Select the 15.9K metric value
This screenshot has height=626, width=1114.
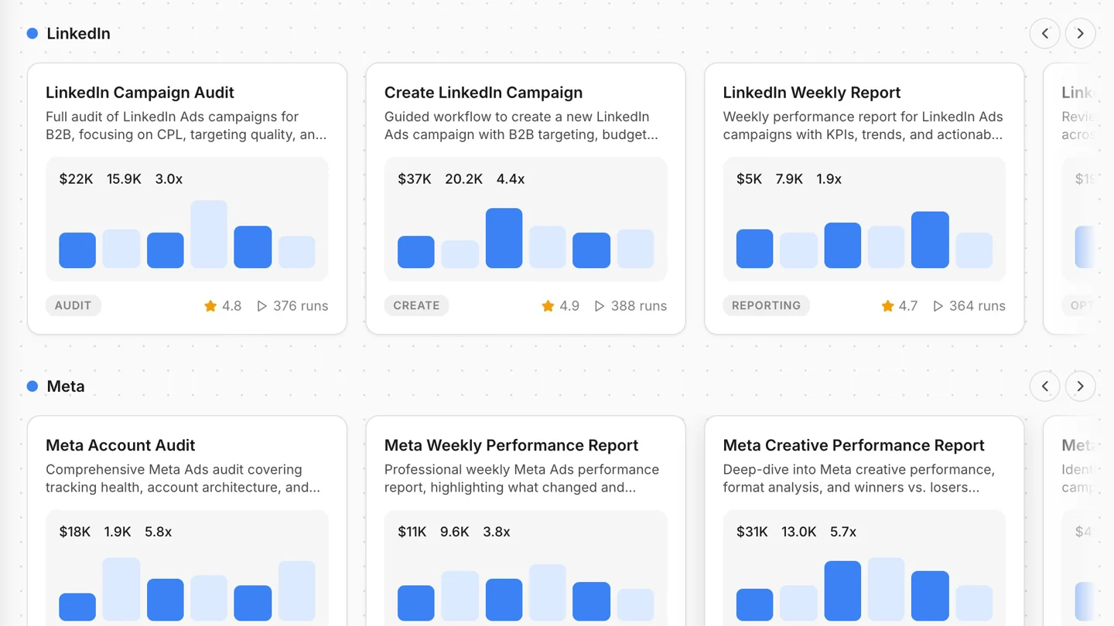(124, 179)
